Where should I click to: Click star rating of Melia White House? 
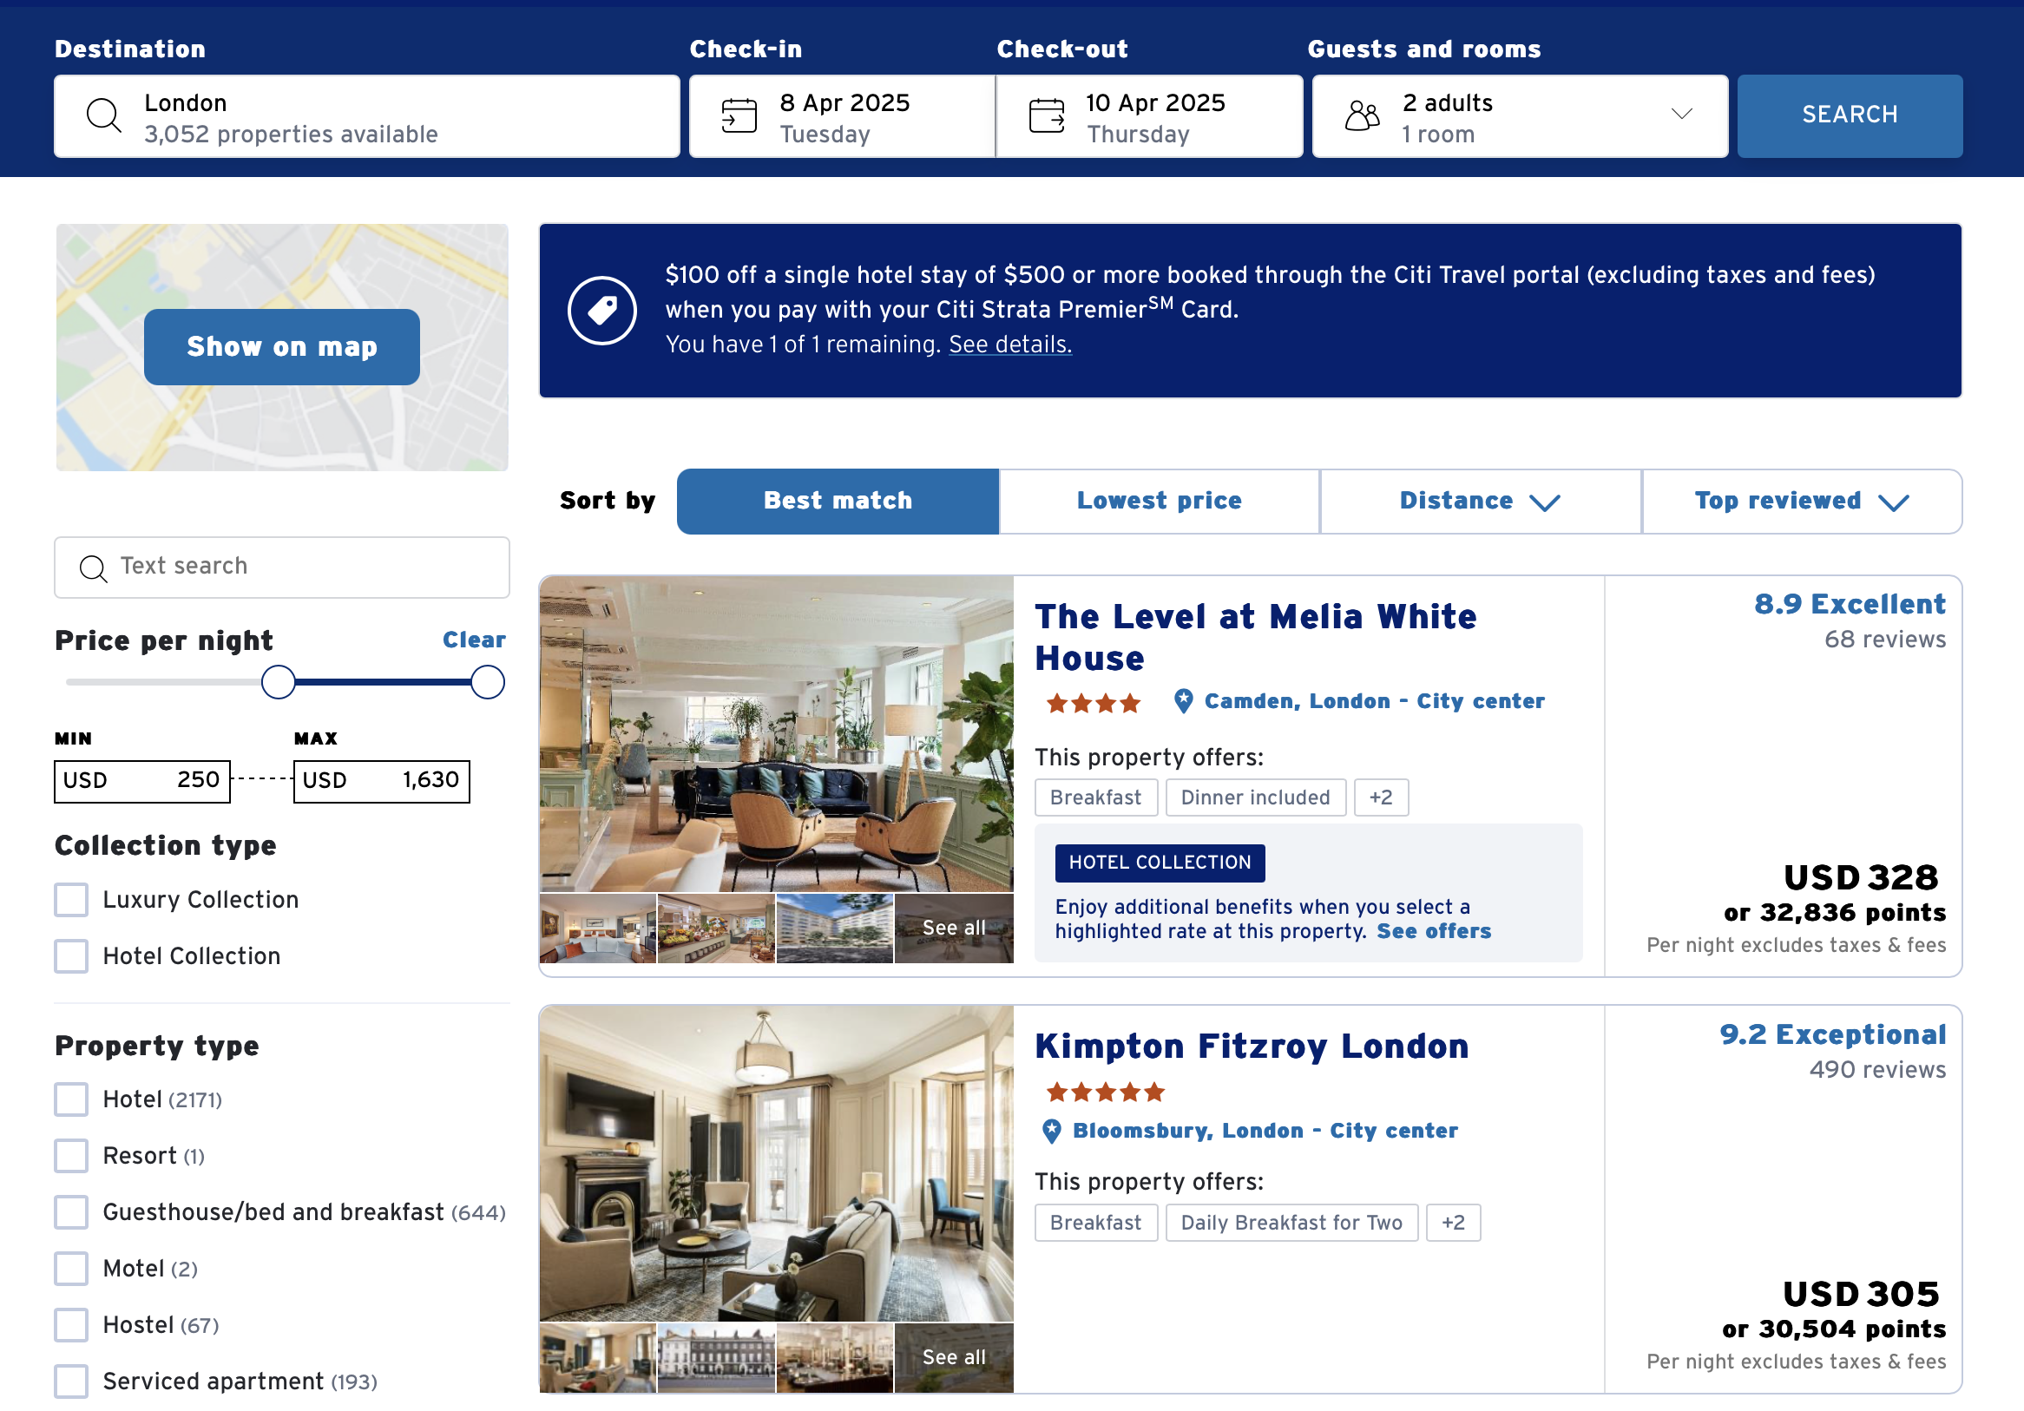1093,703
